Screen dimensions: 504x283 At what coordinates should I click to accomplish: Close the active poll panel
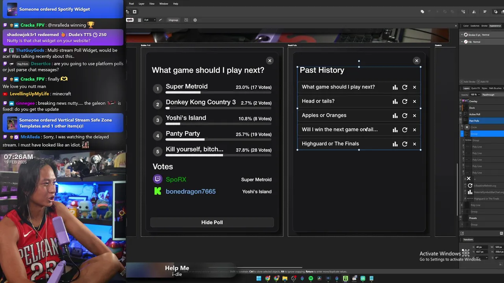coord(270,61)
